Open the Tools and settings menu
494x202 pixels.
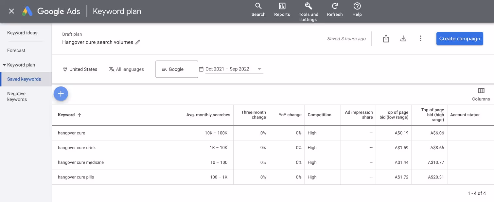coord(308,10)
